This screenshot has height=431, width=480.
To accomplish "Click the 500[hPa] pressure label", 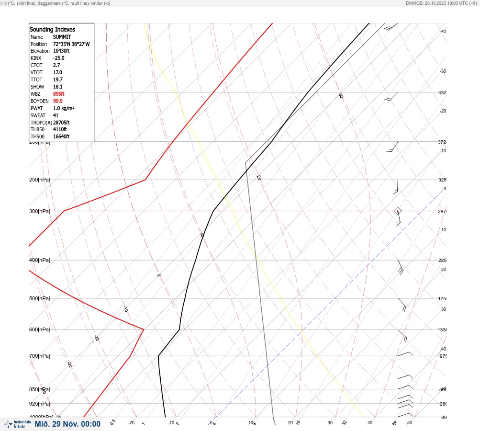I will click(x=40, y=298).
